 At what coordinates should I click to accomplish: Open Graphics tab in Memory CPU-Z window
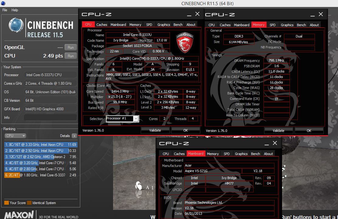pyautogui.click(x=287, y=25)
